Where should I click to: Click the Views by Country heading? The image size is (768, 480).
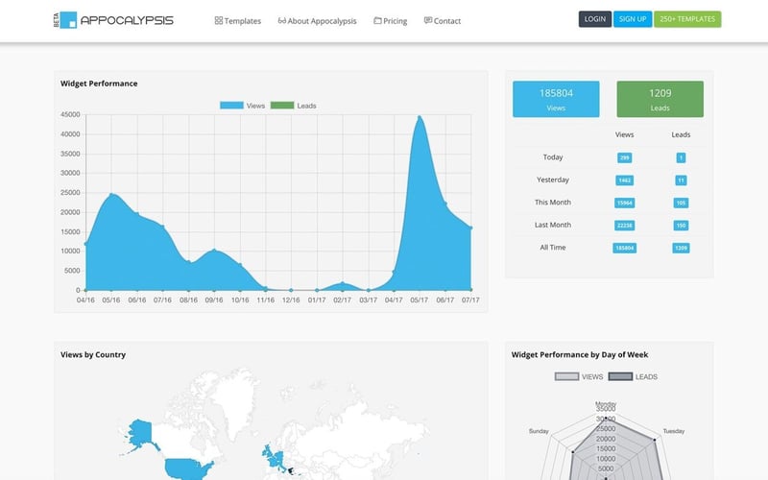(93, 354)
